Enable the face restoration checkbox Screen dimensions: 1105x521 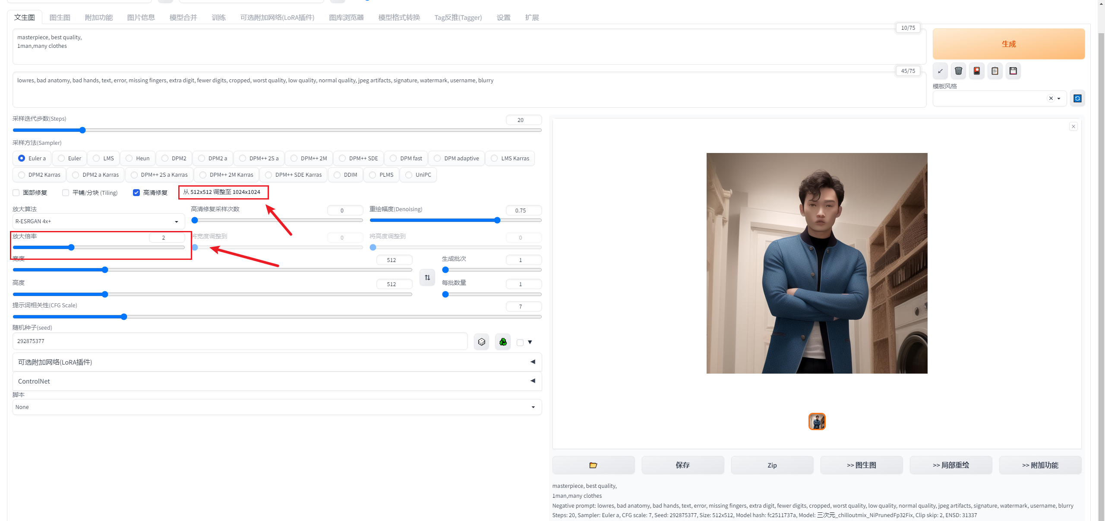point(16,193)
